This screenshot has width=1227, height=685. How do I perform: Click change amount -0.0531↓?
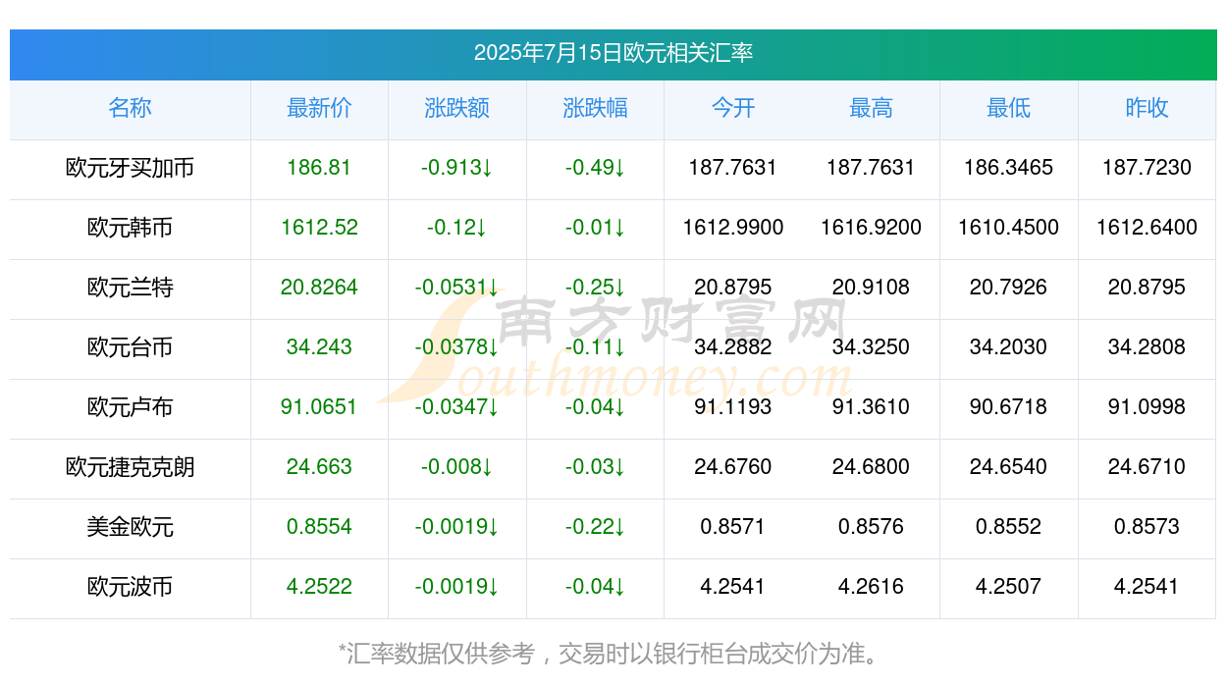click(x=457, y=288)
